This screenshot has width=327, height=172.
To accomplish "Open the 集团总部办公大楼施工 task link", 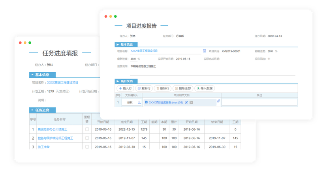I will pyautogui.click(x=53, y=129).
